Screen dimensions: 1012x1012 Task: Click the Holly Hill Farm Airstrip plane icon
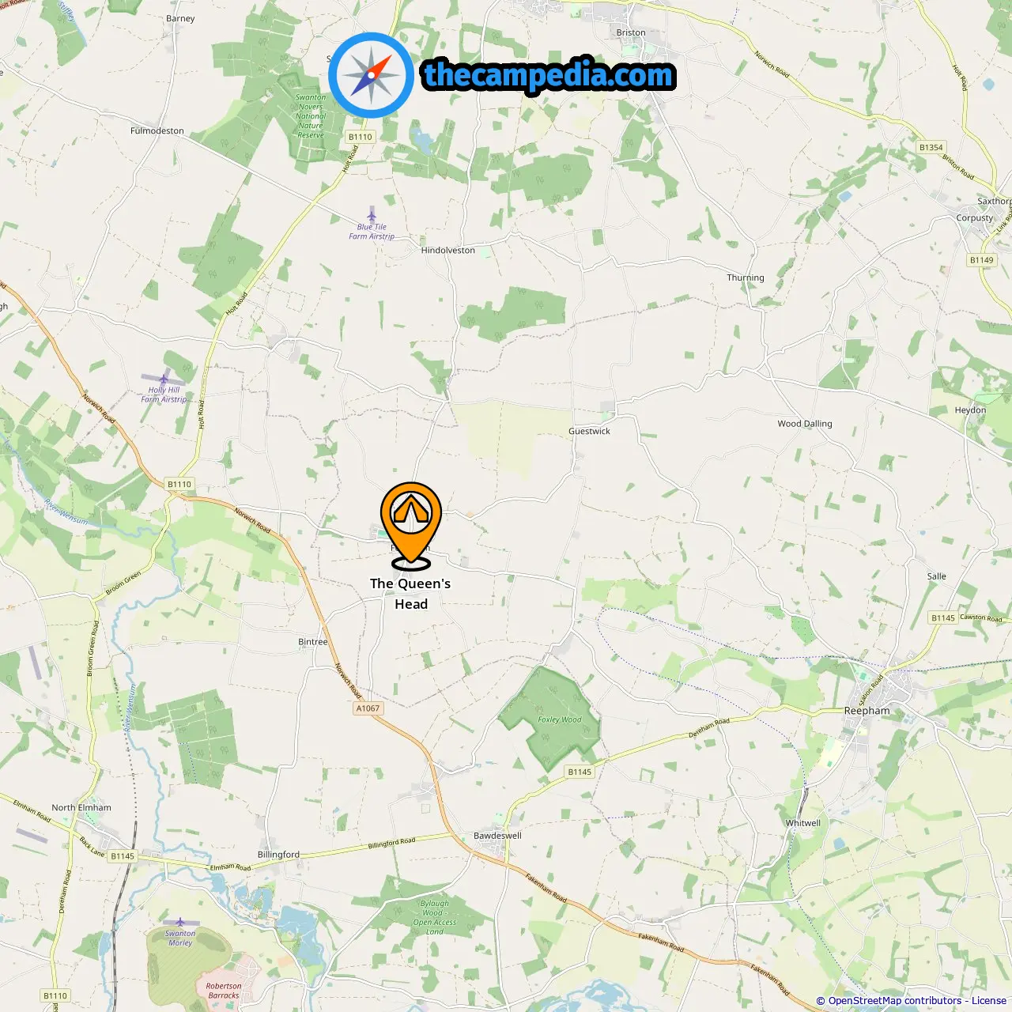pos(164,379)
